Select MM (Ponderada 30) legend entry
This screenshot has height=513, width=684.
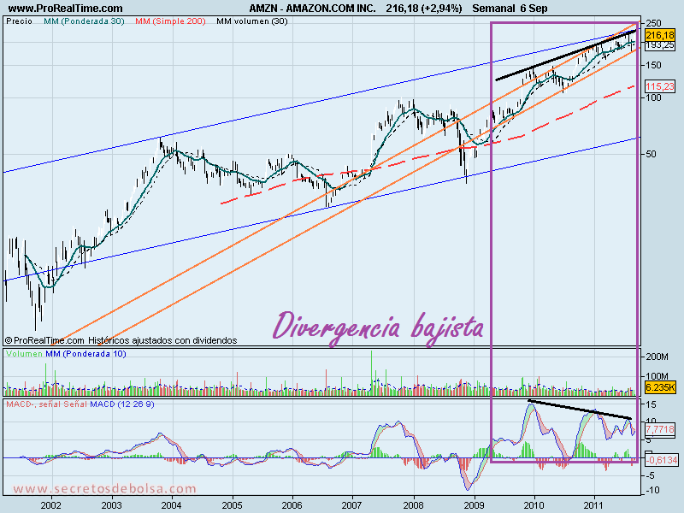(84, 21)
